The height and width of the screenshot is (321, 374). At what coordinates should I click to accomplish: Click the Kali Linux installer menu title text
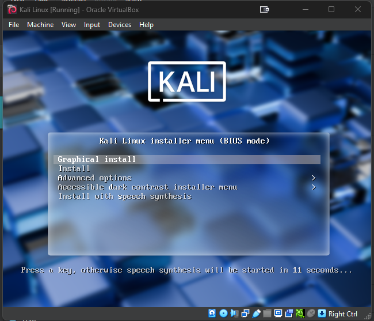(x=184, y=141)
